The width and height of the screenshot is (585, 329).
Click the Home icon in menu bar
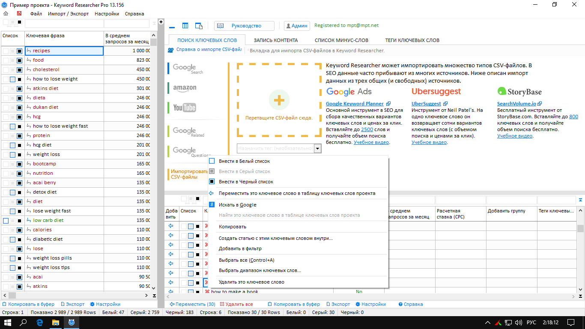pos(6,14)
